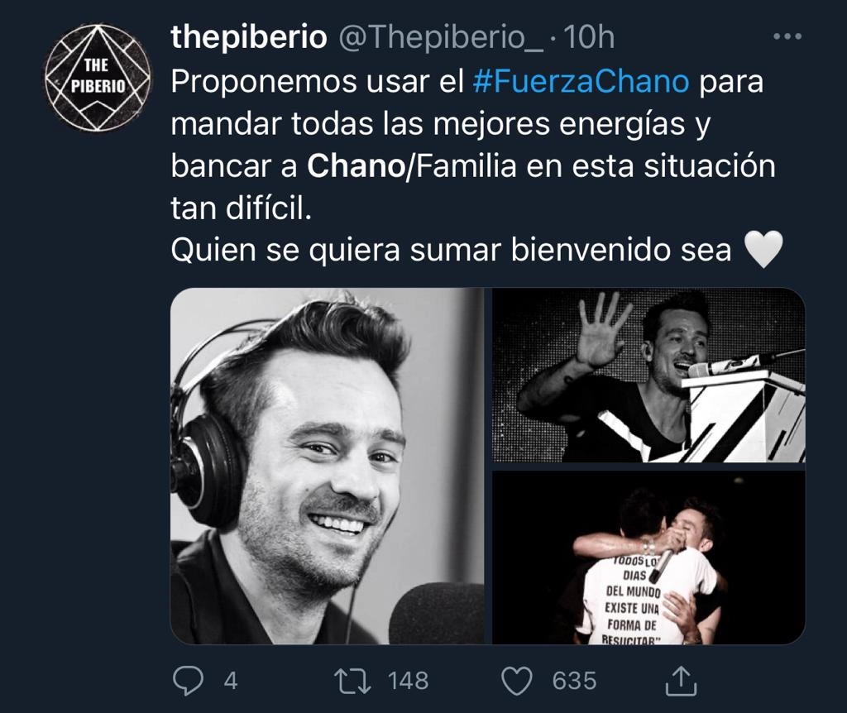Screen dimensions: 847x713
Task: Open the three-dot more options menu
Action: tap(787, 36)
